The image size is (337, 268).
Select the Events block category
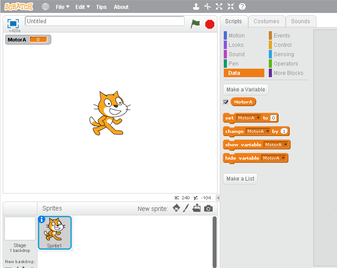point(282,36)
